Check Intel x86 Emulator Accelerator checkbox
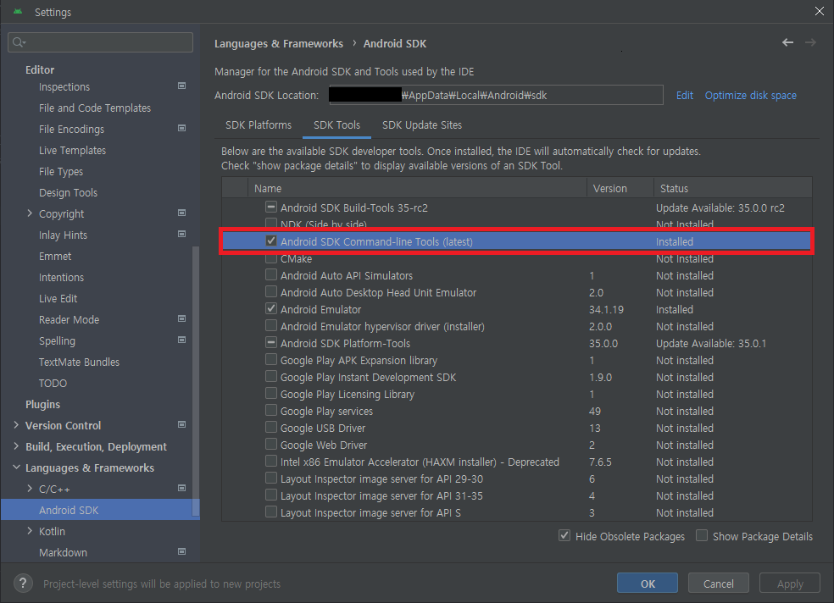This screenshot has height=603, width=834. [x=271, y=462]
